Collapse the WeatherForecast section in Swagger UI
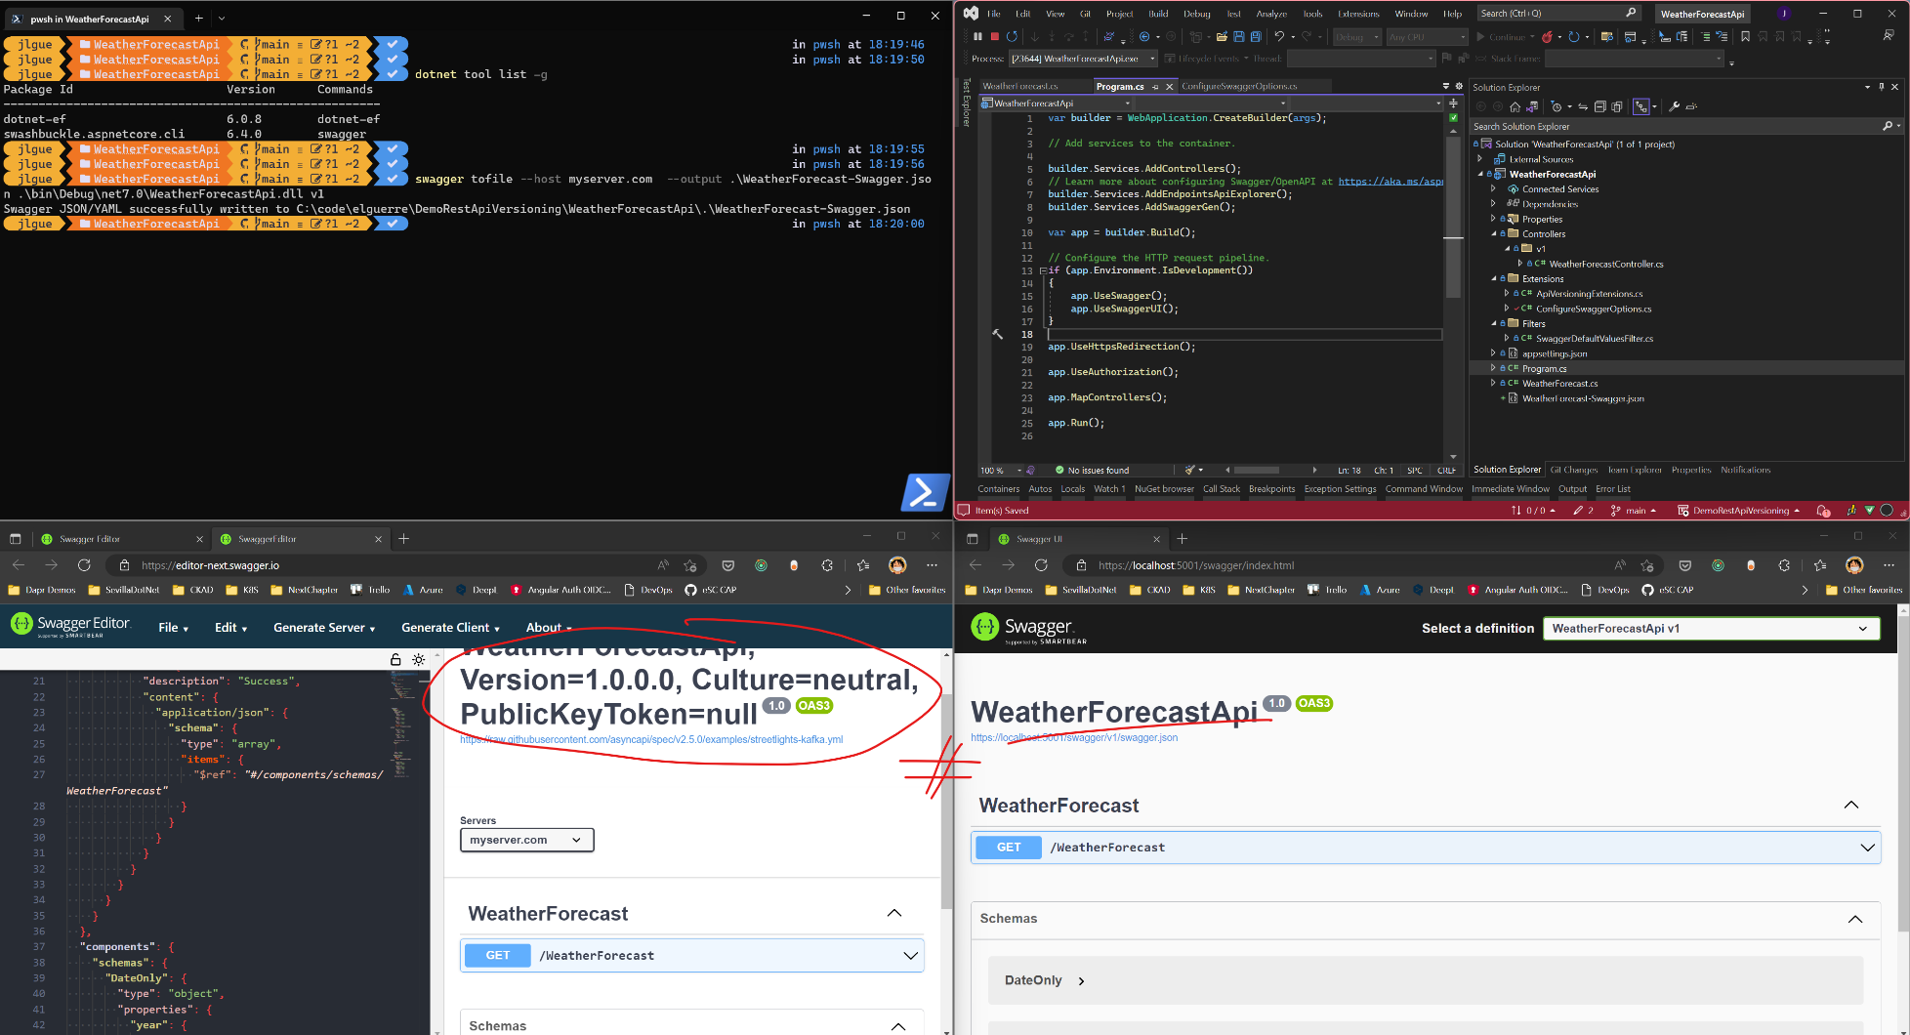 1850,806
